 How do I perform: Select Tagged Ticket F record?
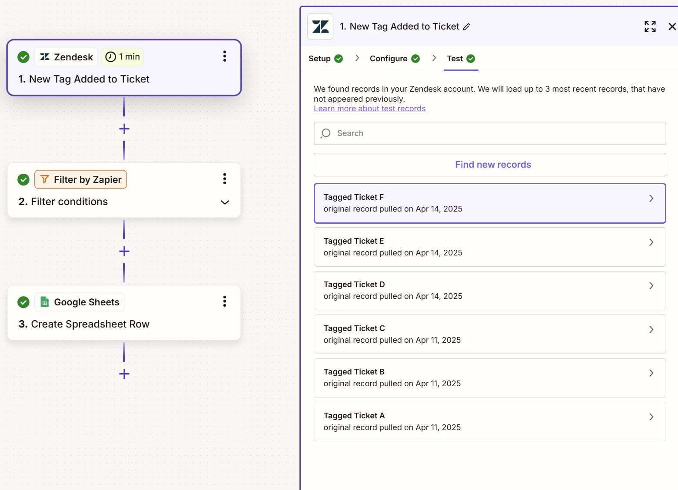(490, 203)
